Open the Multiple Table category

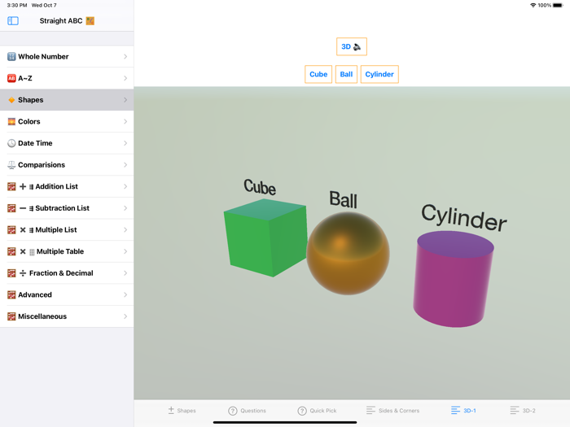pyautogui.click(x=67, y=251)
